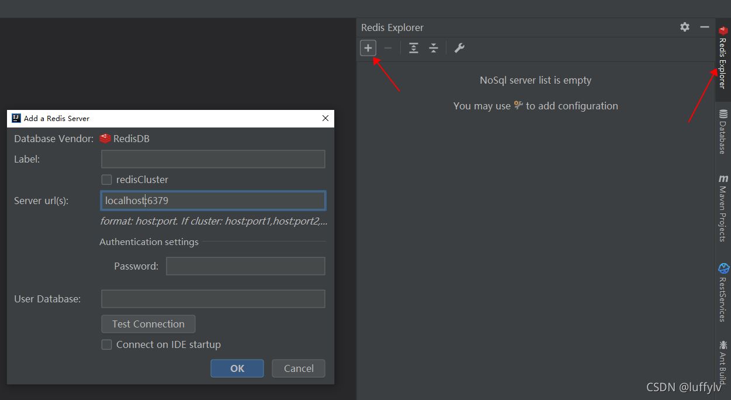The height and width of the screenshot is (400, 731).
Task: Open Maven Projects tool window
Action: point(723,208)
